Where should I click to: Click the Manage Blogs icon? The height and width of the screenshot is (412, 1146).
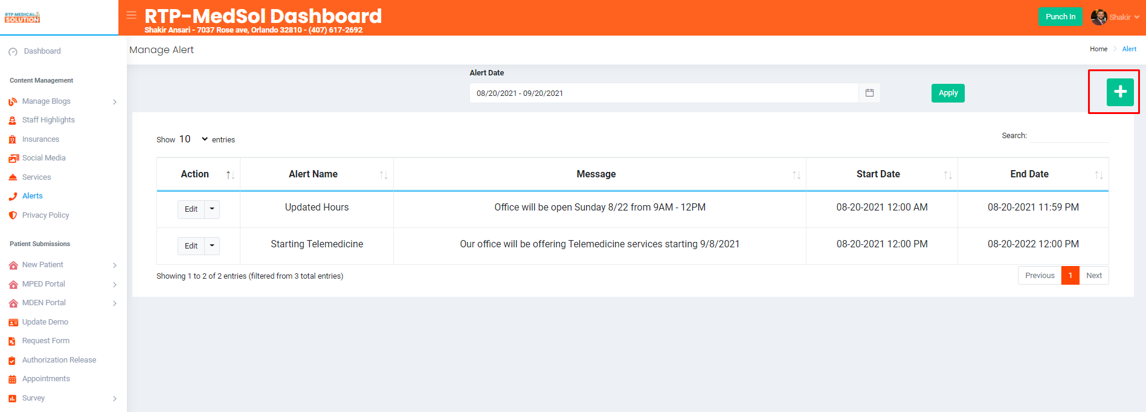click(x=13, y=102)
